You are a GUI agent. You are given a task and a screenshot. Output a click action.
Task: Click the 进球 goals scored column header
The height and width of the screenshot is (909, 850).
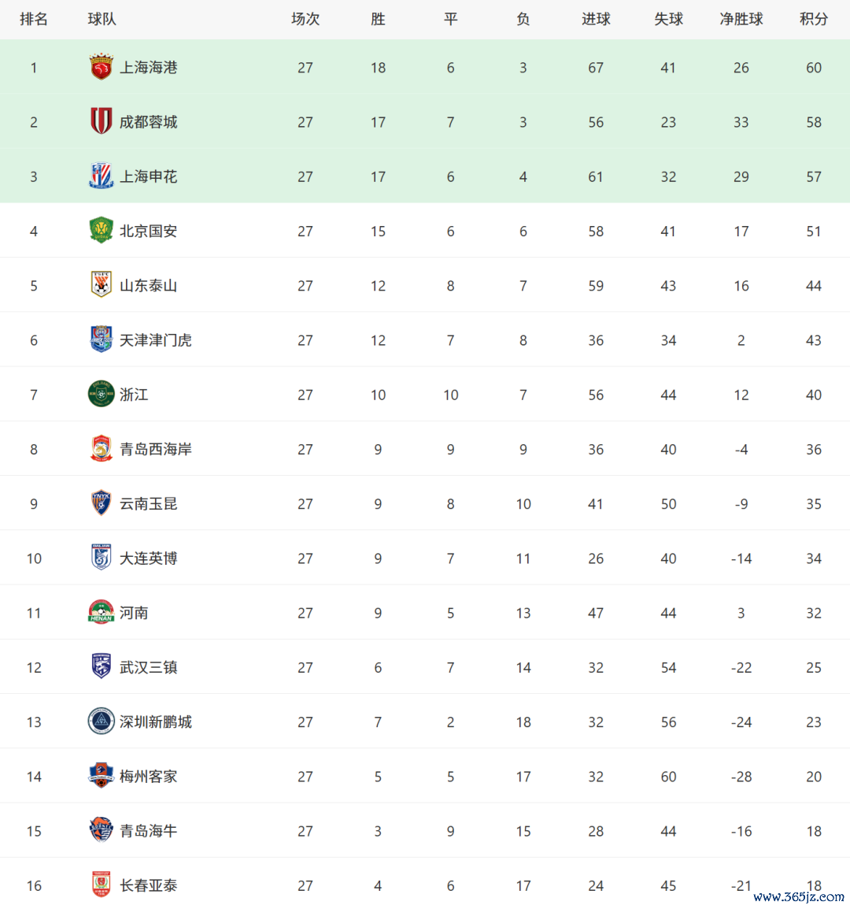(596, 19)
